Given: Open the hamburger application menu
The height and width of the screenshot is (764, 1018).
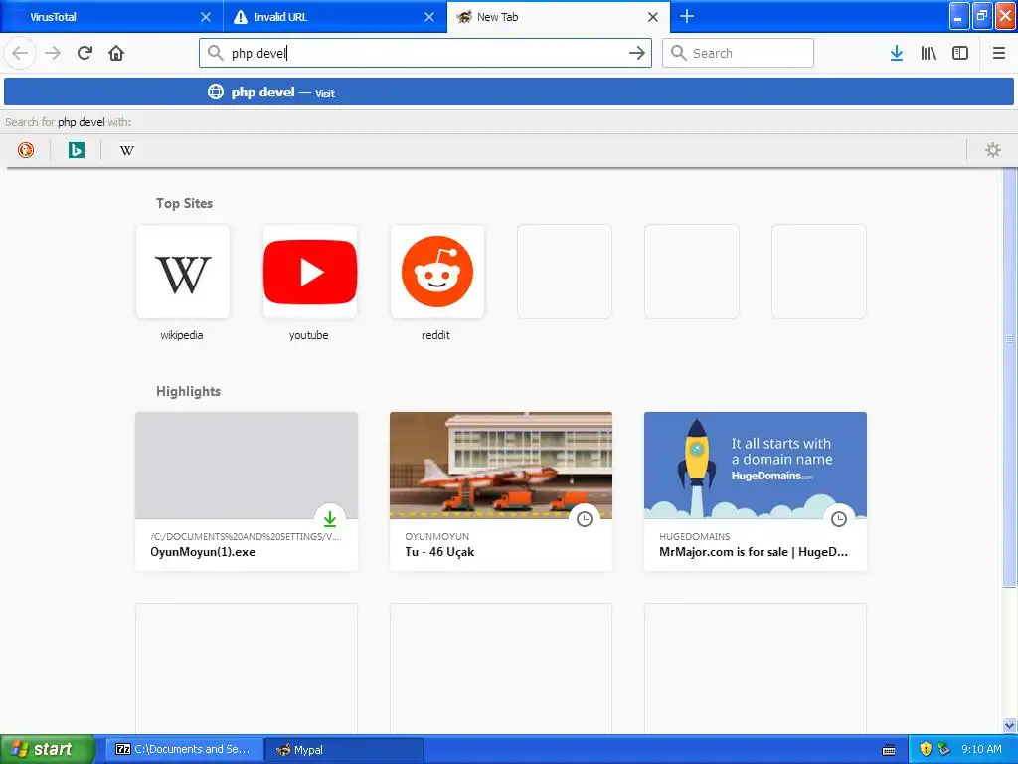Looking at the screenshot, I should [x=998, y=53].
